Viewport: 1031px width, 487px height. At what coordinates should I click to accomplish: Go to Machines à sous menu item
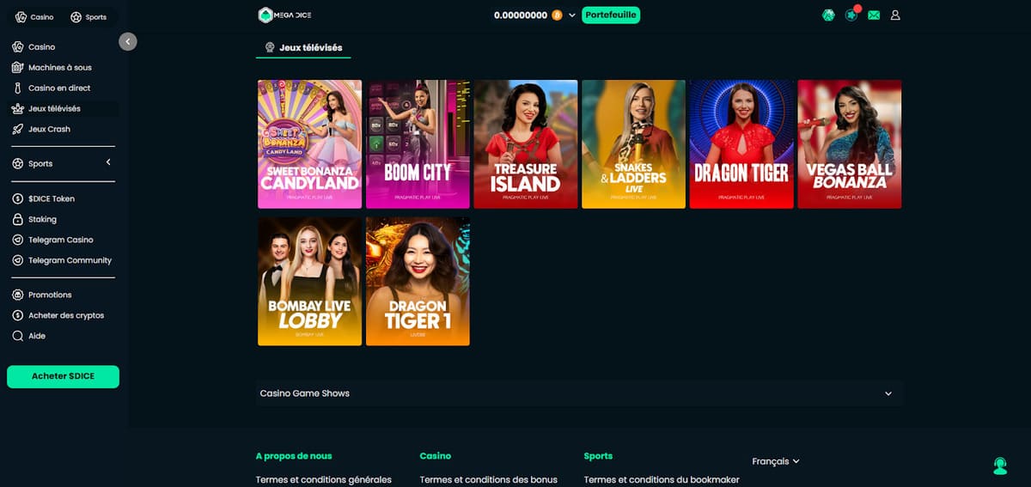click(x=60, y=68)
